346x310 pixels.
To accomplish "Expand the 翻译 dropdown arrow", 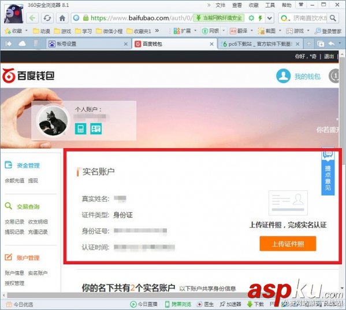I will tap(251, 31).
